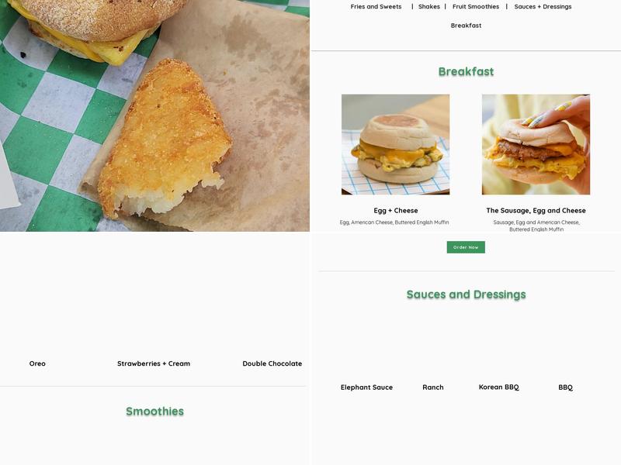Screen dimensions: 621x465
Task: Select Fruit Smoothies in the navigation
Action: (x=476, y=7)
